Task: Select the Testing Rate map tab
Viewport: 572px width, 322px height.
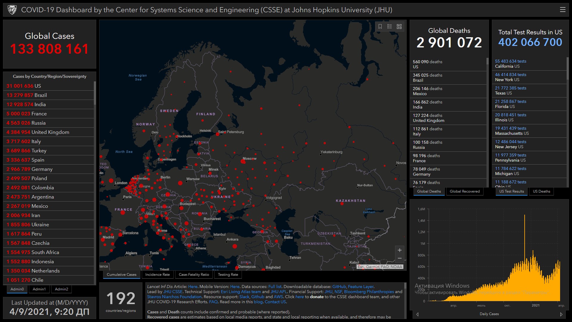Action: [228, 275]
